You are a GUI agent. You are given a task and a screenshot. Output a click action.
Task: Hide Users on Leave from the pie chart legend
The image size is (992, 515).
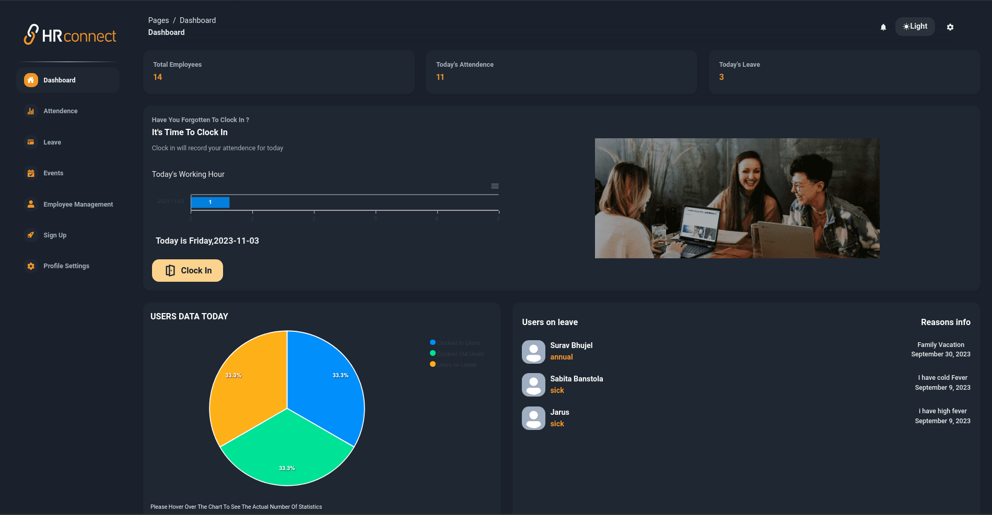point(452,364)
